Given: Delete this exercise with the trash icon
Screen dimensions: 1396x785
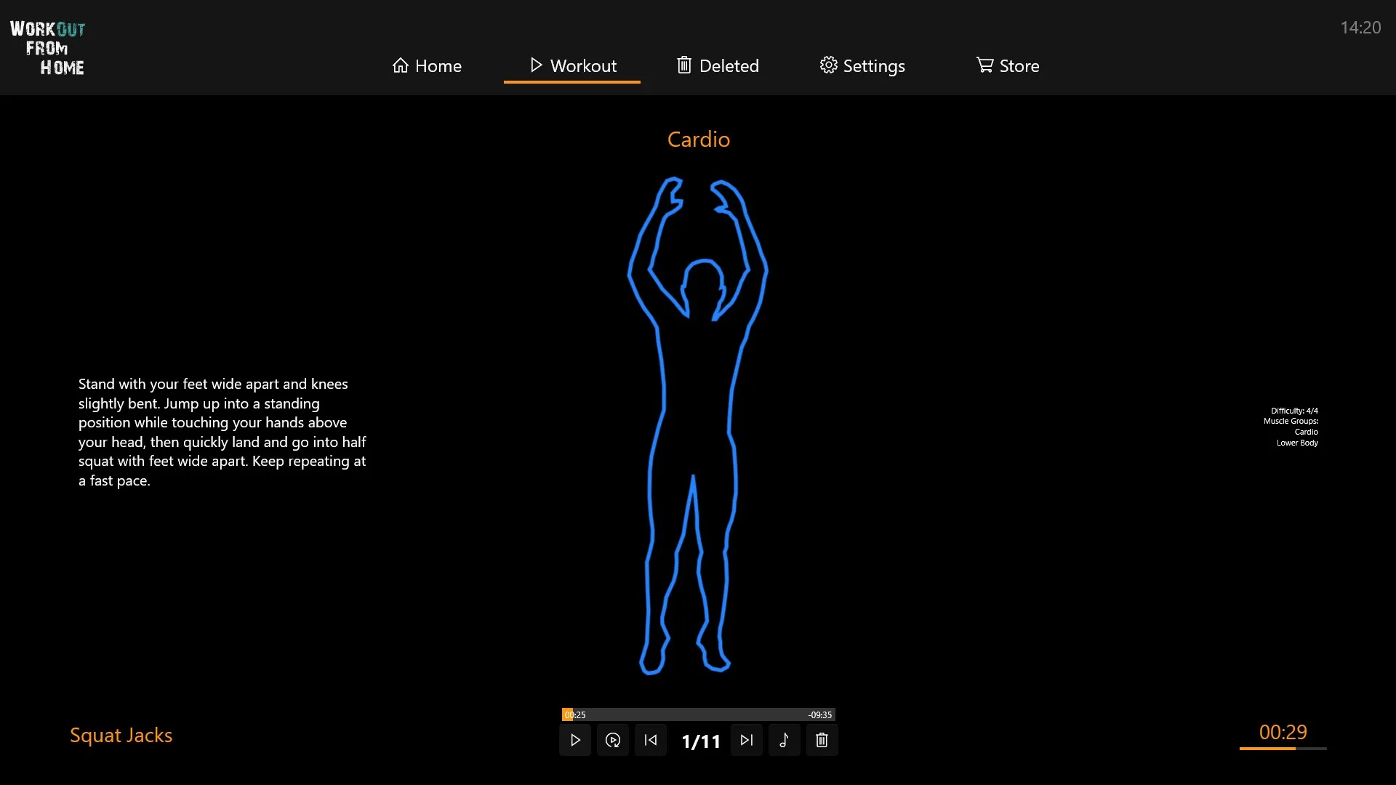Looking at the screenshot, I should point(822,740).
